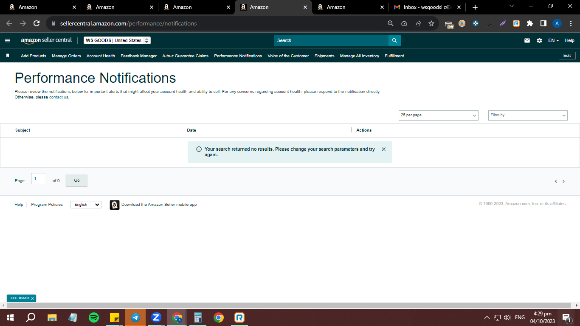Click the Seller Central search field
The height and width of the screenshot is (326, 580).
(331, 40)
